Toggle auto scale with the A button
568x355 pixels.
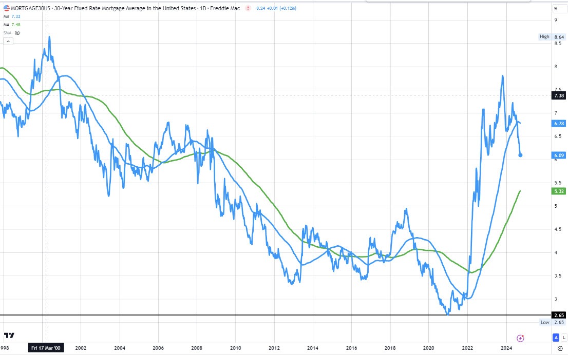(x=556, y=338)
